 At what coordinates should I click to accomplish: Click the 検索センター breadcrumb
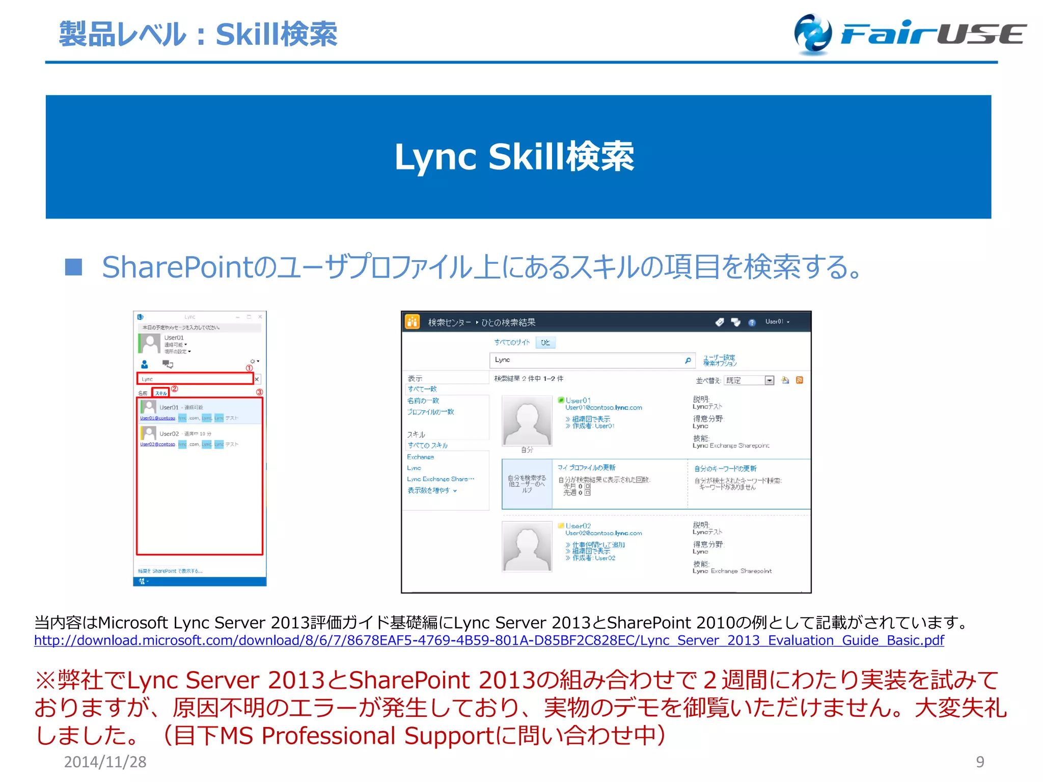coord(450,322)
